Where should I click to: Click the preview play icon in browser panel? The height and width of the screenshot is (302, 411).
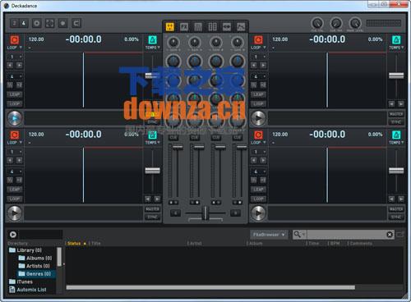coord(13,235)
